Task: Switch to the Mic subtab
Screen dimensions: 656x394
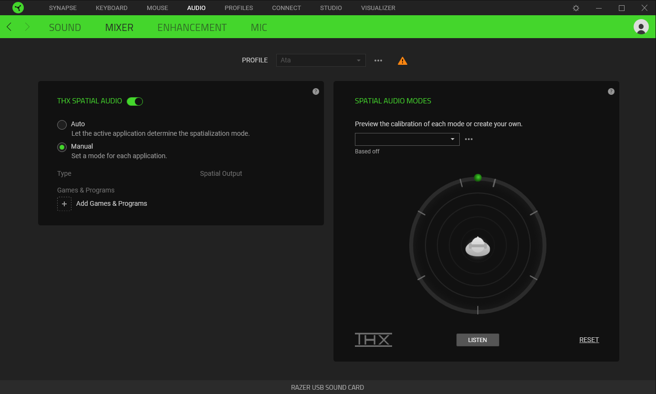Action: coord(259,28)
